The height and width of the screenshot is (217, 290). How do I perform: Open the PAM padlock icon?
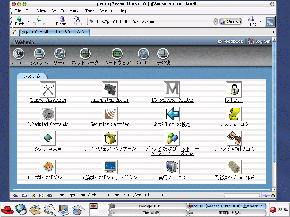tap(234, 90)
